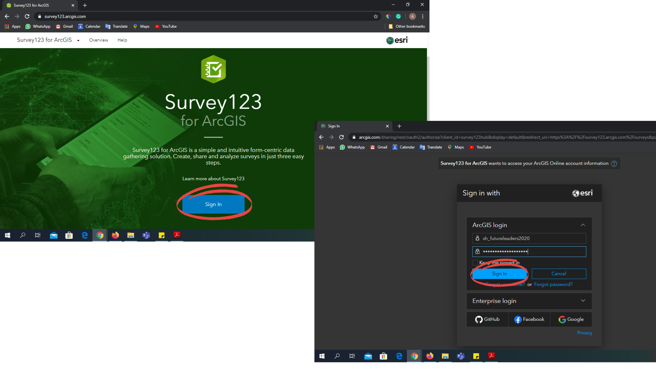656x369 pixels.
Task: Reload the arcgis.com sign in page
Action: pyautogui.click(x=341, y=137)
